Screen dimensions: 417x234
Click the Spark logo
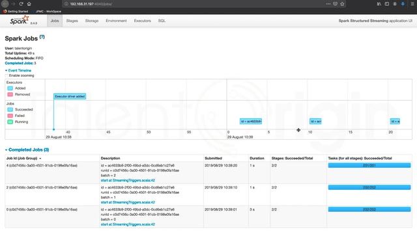tap(20, 20)
